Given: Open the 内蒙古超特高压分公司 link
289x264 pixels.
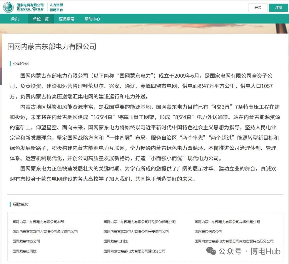Looking at the screenshot, I should pyautogui.click(x=234, y=241).
